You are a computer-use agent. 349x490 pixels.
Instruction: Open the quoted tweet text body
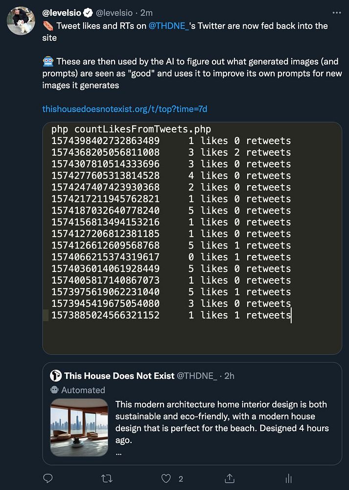point(221,422)
